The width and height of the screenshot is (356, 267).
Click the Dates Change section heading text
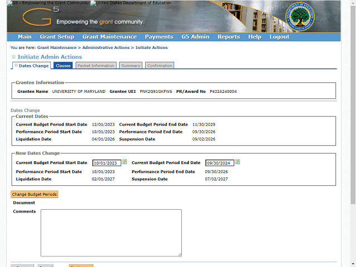tap(25, 110)
